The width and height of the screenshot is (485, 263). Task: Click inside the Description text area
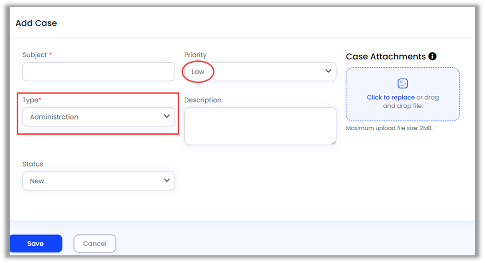click(260, 126)
